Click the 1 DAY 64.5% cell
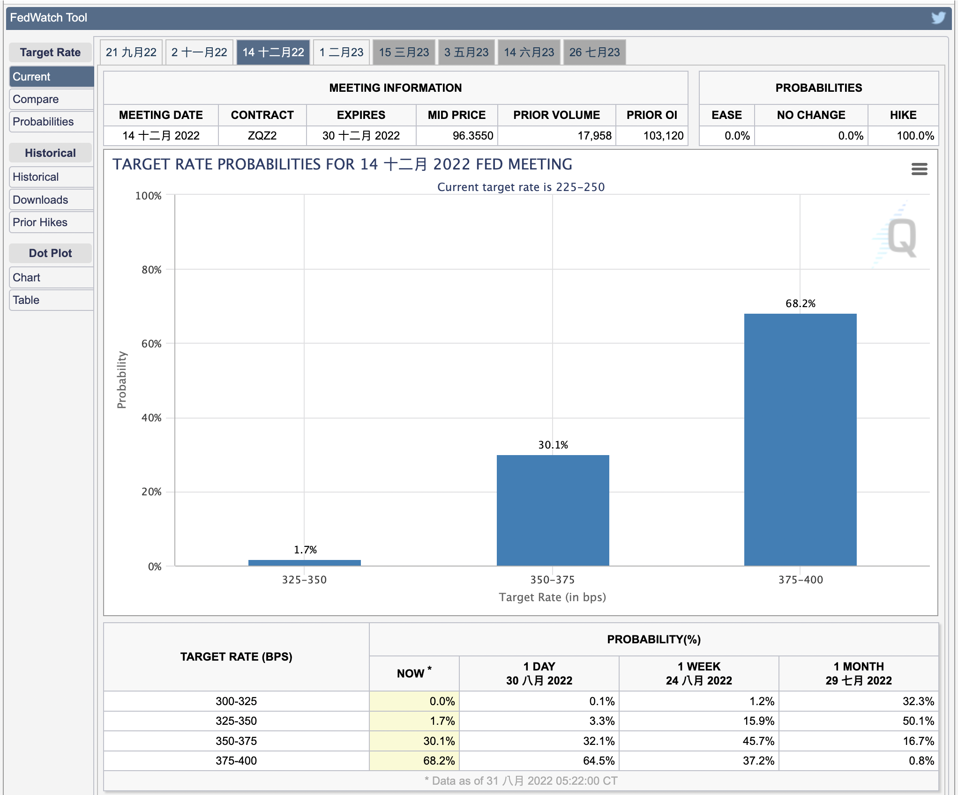 (x=539, y=761)
